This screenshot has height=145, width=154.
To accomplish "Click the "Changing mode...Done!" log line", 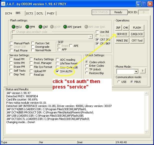I will coord(20,122).
